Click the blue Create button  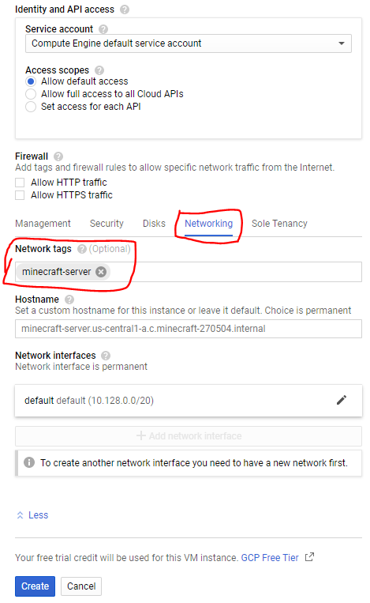pos(35,586)
